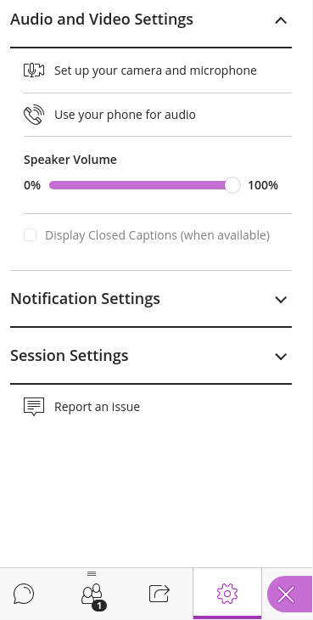Click Set up your camera and microphone
This screenshot has height=620, width=313.
(155, 70)
